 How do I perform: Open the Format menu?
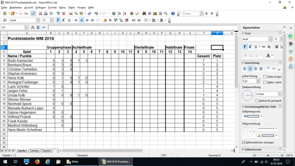pos(52,7)
